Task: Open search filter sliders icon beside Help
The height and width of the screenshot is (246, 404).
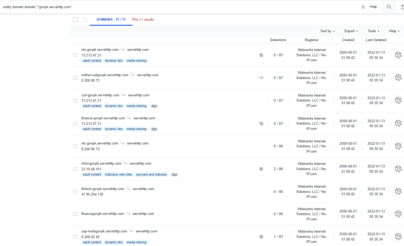Action: tap(363, 7)
